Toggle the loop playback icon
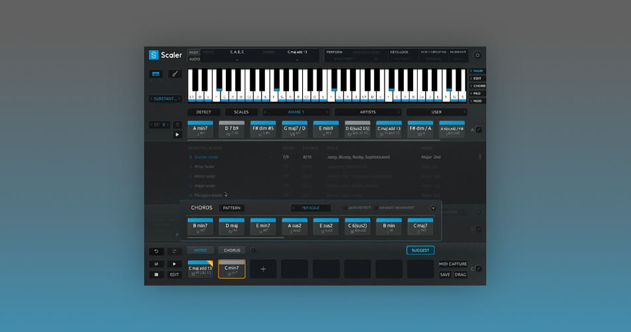The image size is (631, 332). (156, 264)
